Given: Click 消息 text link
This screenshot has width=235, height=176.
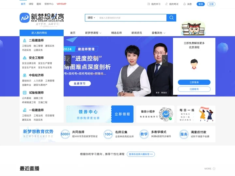Looking at the screenshot, I should [x=189, y=4].
